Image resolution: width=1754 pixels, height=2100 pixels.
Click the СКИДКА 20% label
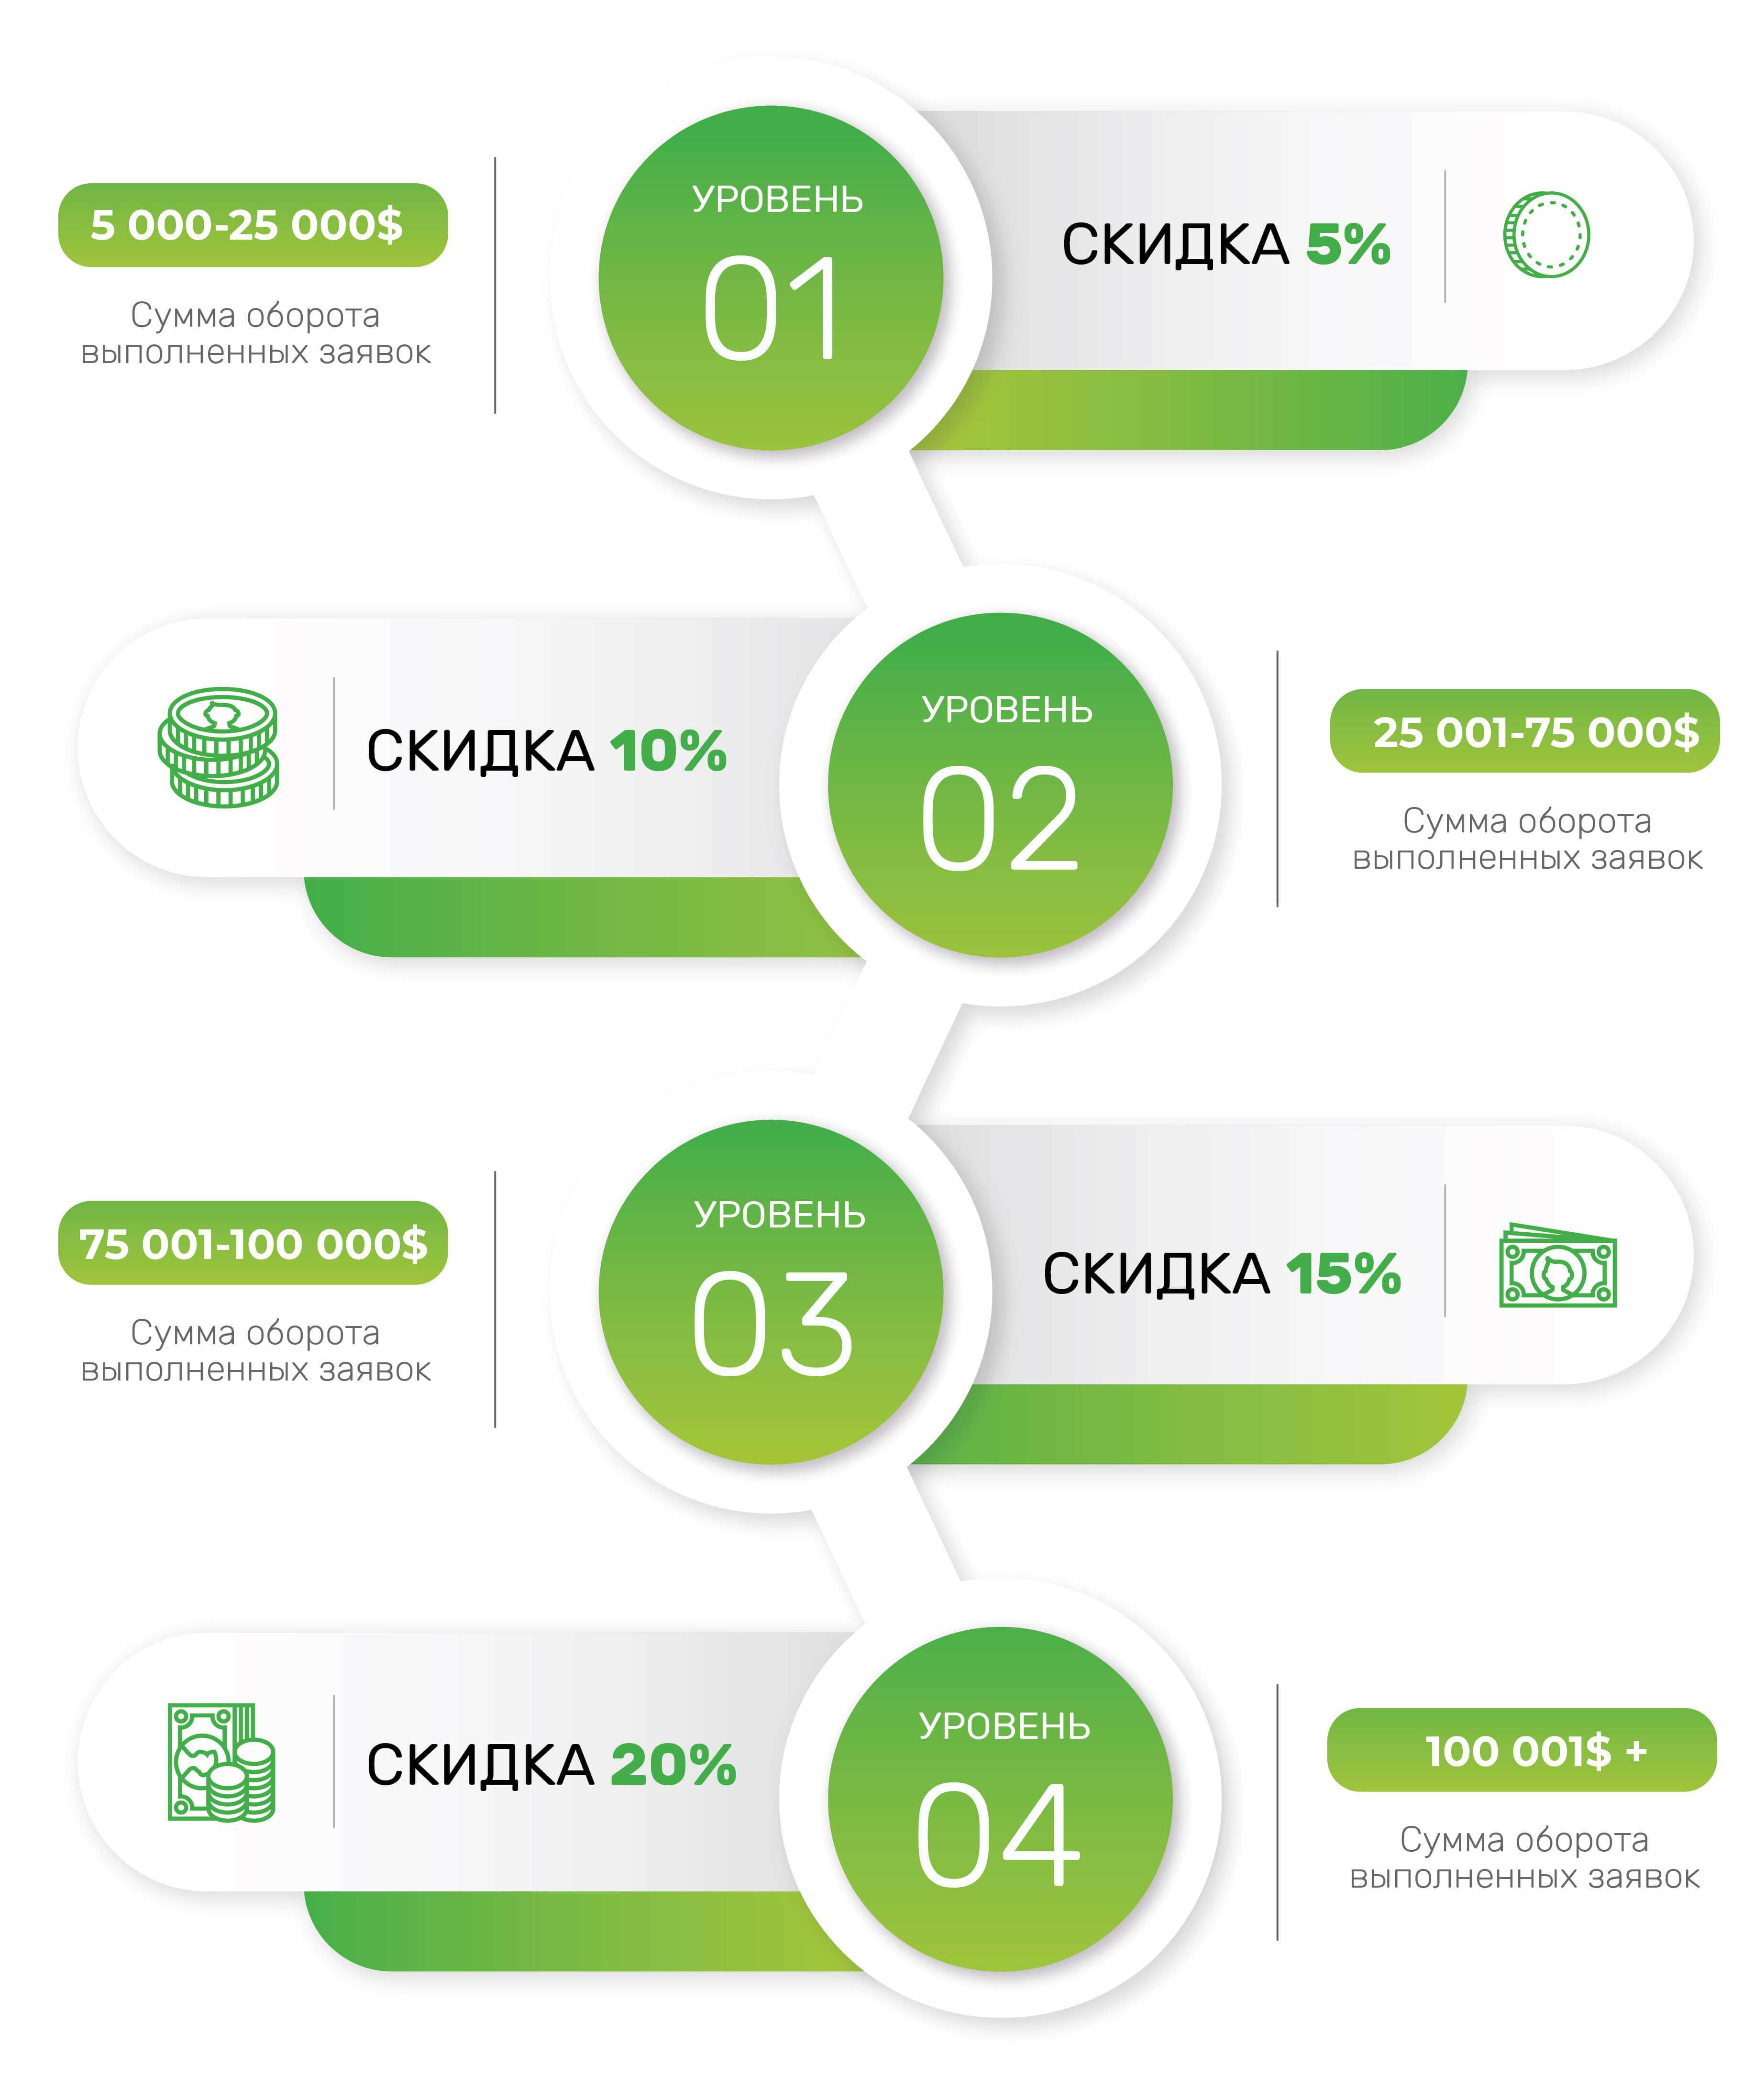(551, 1765)
